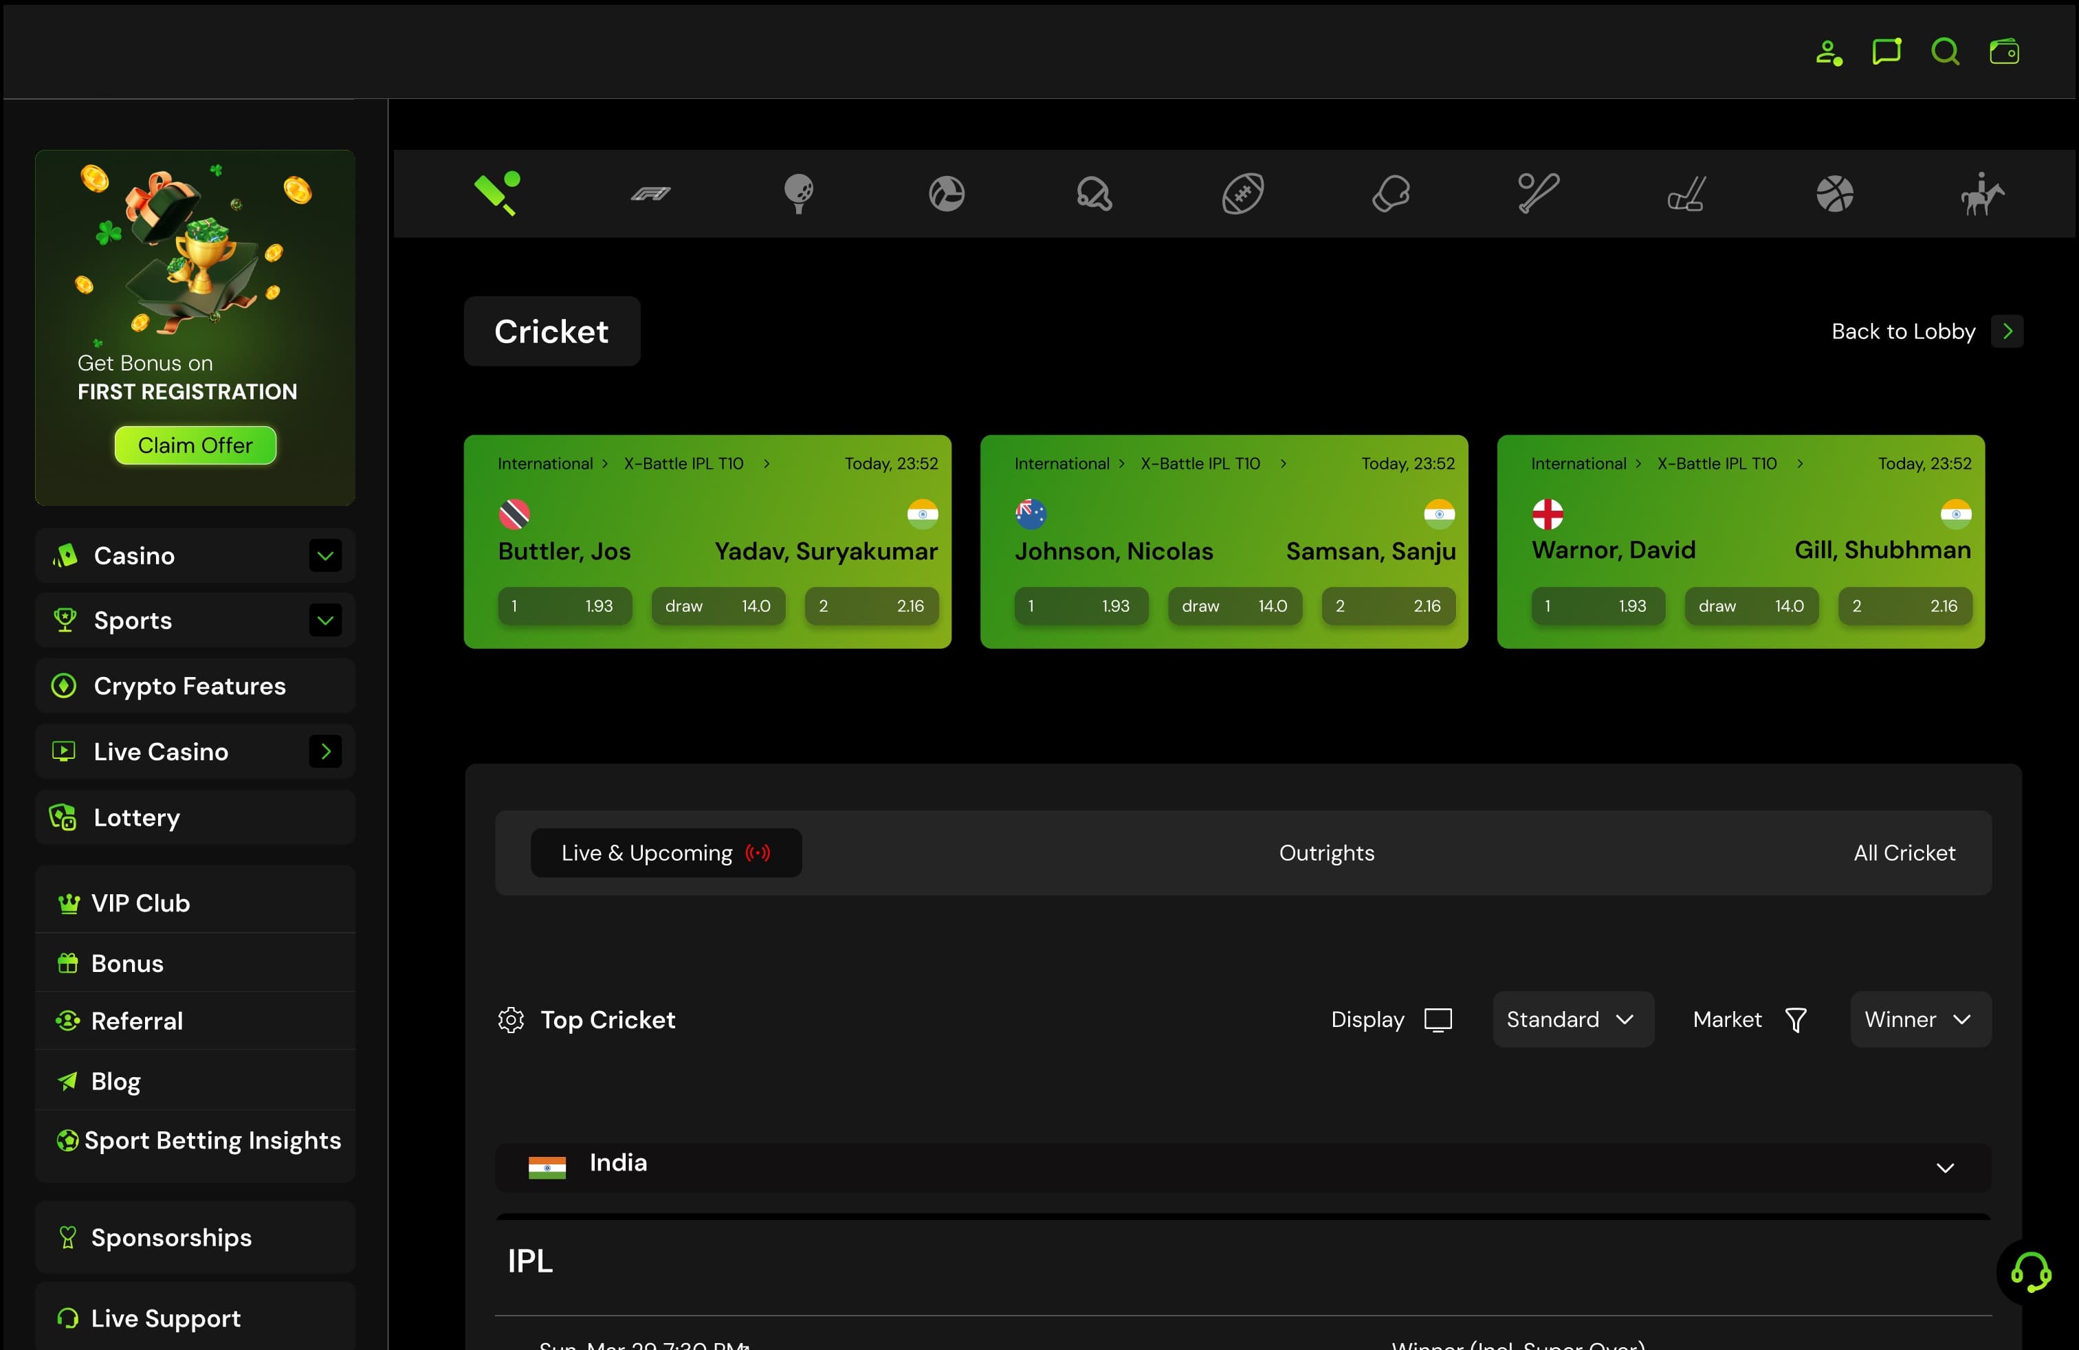
Task: Open the live support headset bubble
Action: (2031, 1272)
